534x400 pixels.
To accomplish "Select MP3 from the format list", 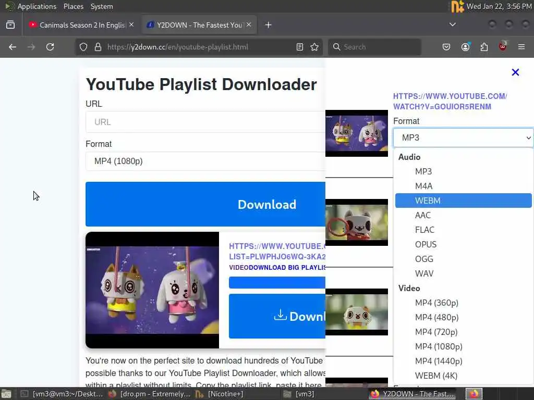I will 463,171.
